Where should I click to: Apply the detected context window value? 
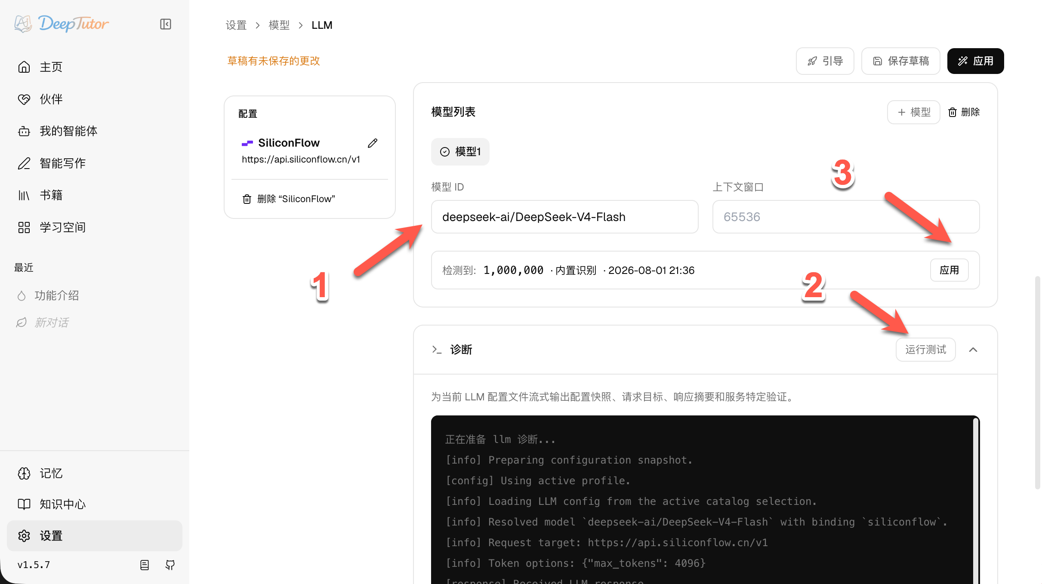[949, 270]
